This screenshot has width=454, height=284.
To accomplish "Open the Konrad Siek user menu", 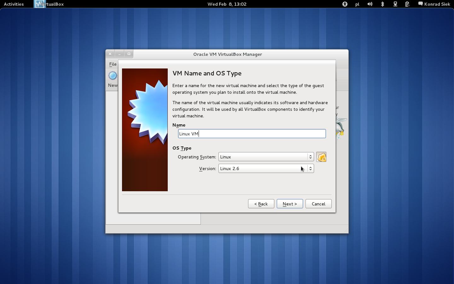I will point(434,4).
